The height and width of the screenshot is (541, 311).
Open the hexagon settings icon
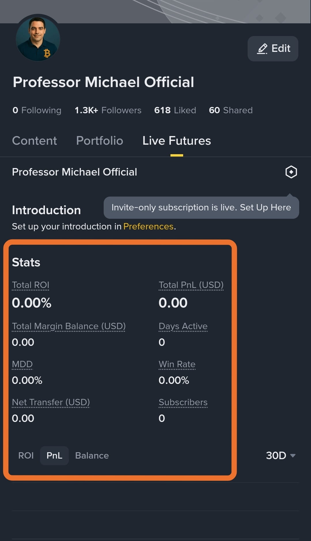291,172
